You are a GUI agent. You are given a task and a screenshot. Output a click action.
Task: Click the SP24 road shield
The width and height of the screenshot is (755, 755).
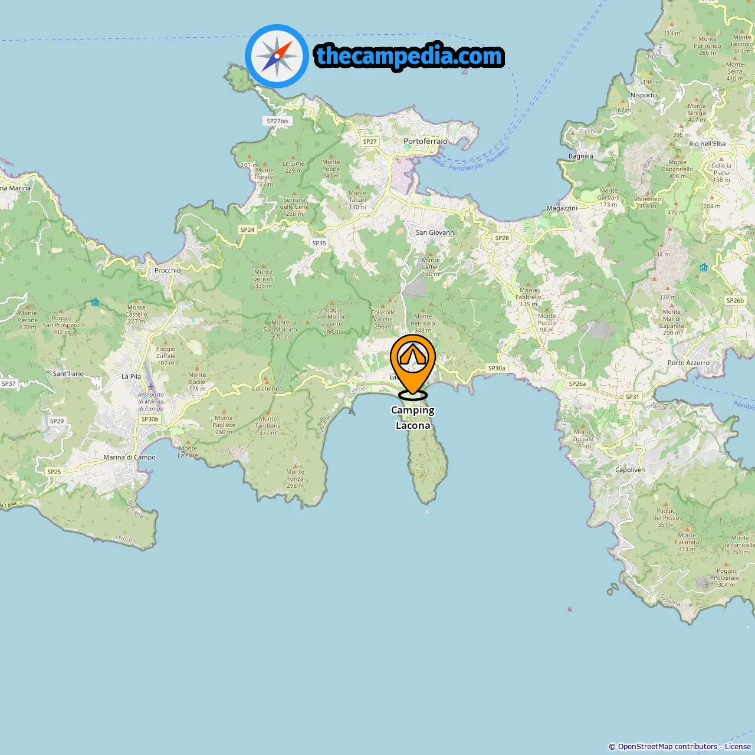coord(247,230)
